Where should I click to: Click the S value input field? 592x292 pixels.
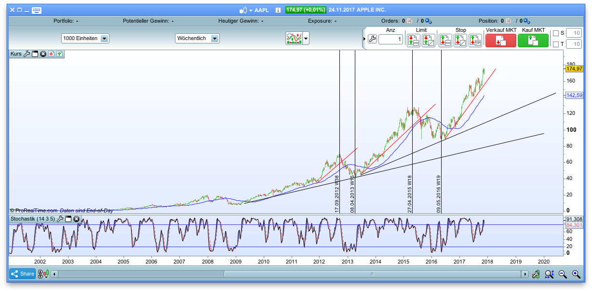tap(574, 33)
